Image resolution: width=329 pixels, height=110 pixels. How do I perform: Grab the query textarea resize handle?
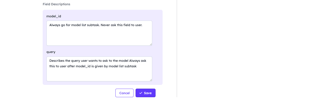(151, 80)
